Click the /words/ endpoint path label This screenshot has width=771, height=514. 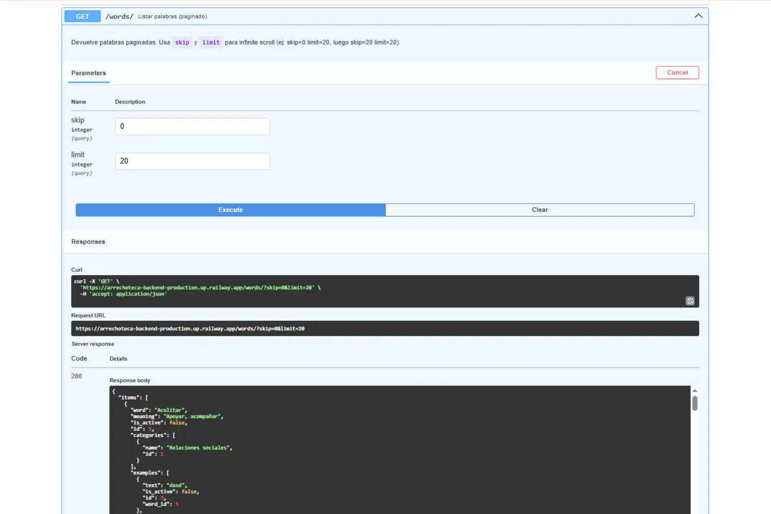point(119,16)
